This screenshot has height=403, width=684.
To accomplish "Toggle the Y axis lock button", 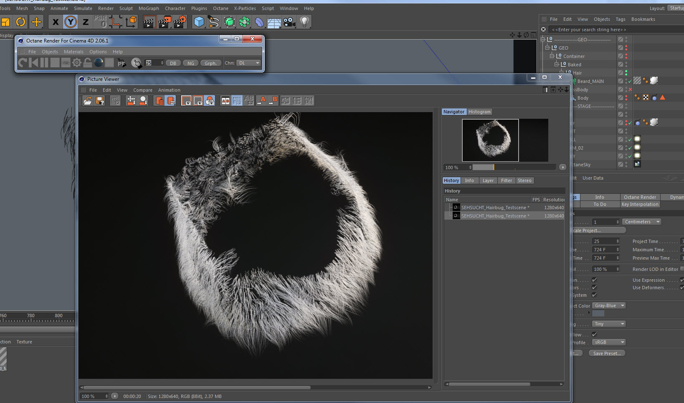I will click(71, 22).
